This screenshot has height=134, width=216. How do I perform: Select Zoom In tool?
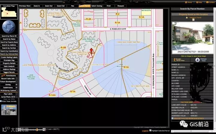(x=37, y=6)
